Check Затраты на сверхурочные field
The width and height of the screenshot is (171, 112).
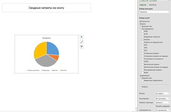pyautogui.click(x=142, y=42)
